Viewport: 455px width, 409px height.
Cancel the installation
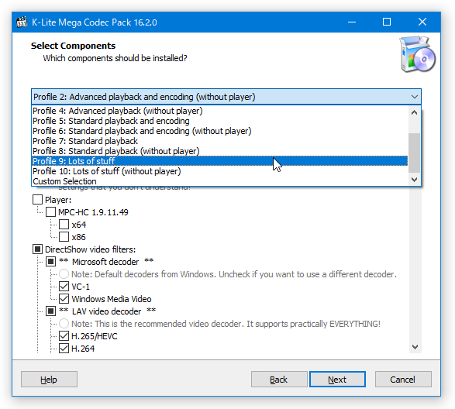(x=403, y=379)
